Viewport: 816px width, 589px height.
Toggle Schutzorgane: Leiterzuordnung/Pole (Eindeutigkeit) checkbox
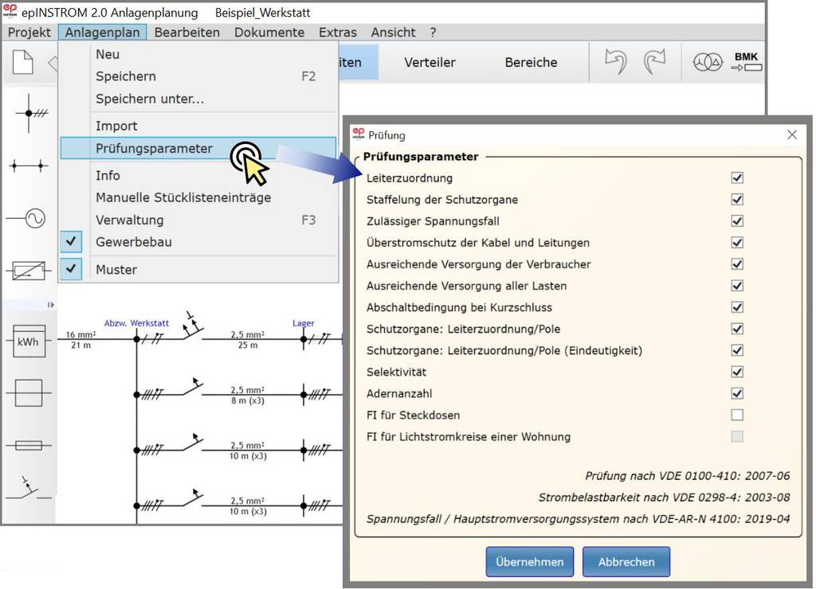(737, 350)
